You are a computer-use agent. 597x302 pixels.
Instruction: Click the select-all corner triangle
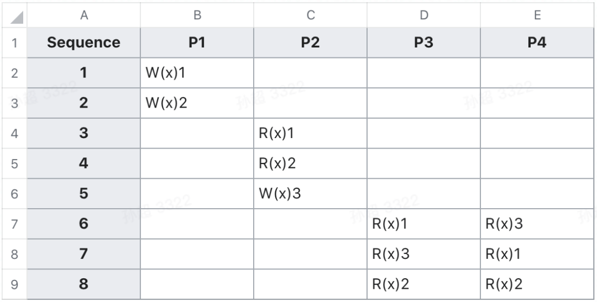click(14, 16)
